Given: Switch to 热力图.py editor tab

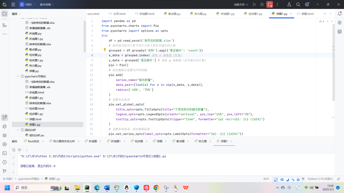Looking at the screenshot, I should 198,14.
